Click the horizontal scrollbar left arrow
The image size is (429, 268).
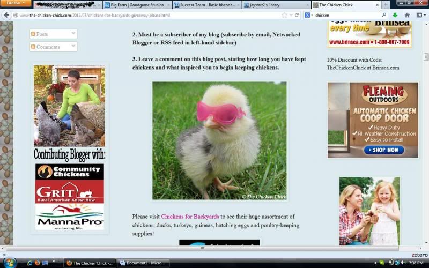3,248
